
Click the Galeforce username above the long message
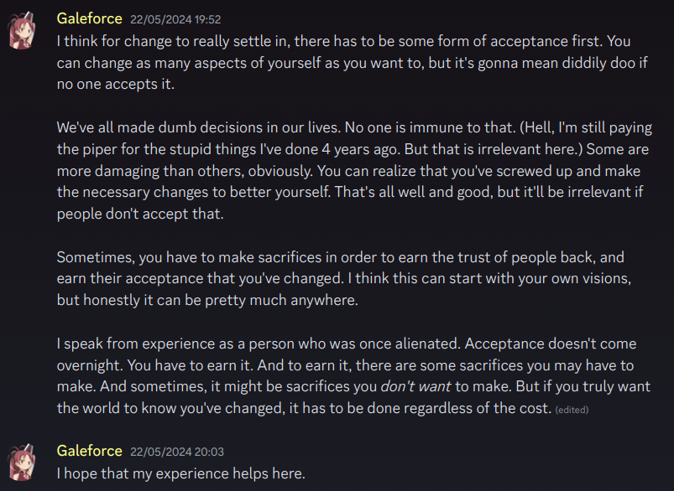[x=90, y=19]
